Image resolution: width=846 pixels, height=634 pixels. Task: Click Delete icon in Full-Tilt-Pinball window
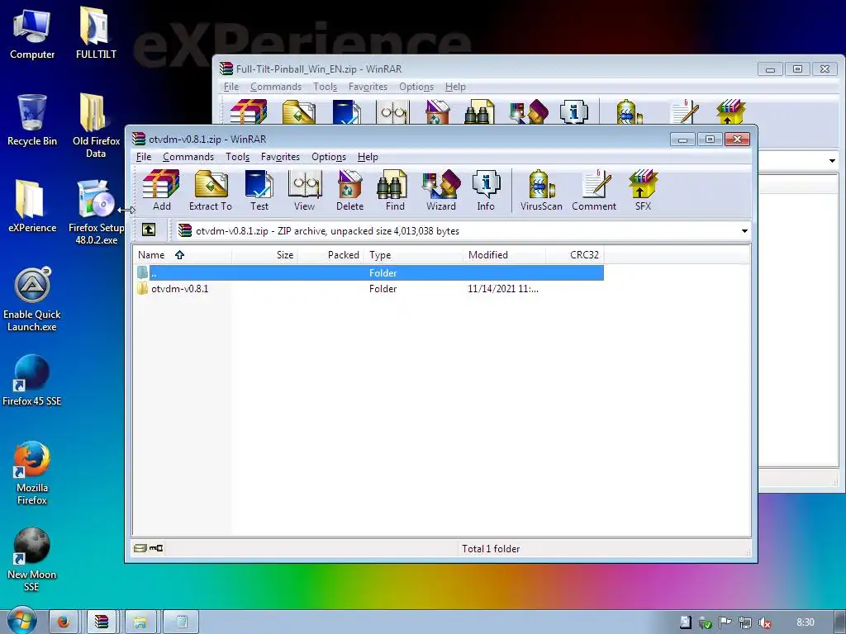coord(437,111)
